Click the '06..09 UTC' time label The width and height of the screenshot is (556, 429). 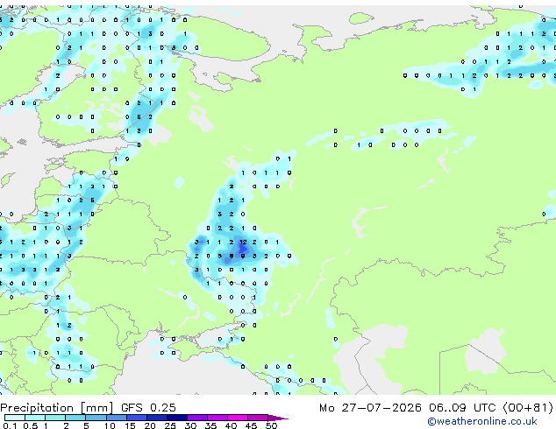click(x=462, y=408)
